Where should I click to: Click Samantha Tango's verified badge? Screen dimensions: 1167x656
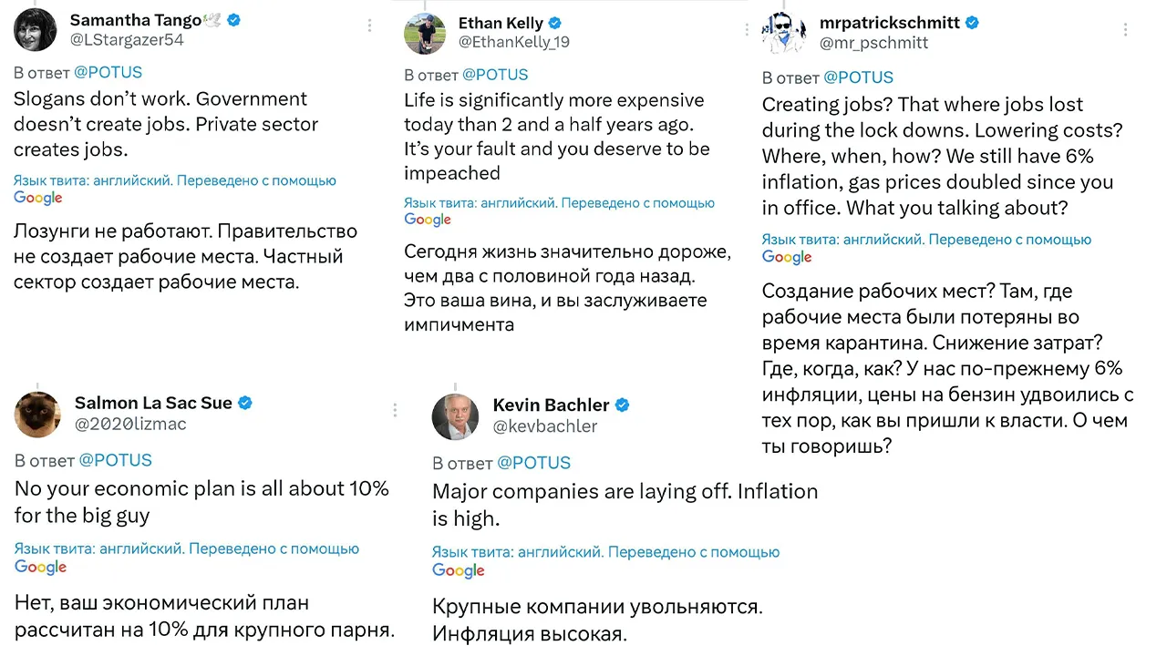coord(233,19)
